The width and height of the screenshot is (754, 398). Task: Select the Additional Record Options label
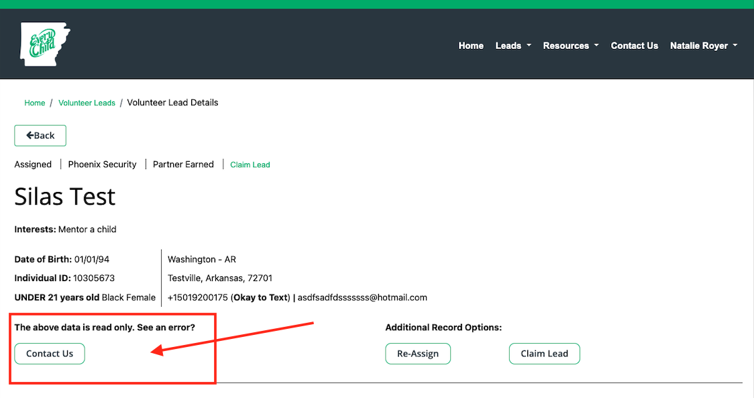[443, 328]
